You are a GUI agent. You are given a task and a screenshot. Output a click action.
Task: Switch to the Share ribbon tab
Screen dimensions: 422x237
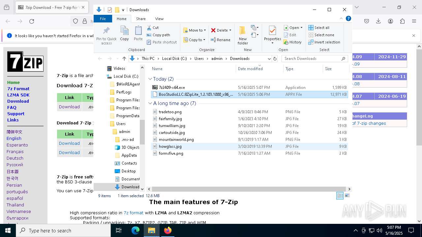tap(141, 19)
